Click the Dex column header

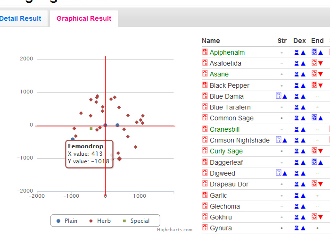[299, 41]
